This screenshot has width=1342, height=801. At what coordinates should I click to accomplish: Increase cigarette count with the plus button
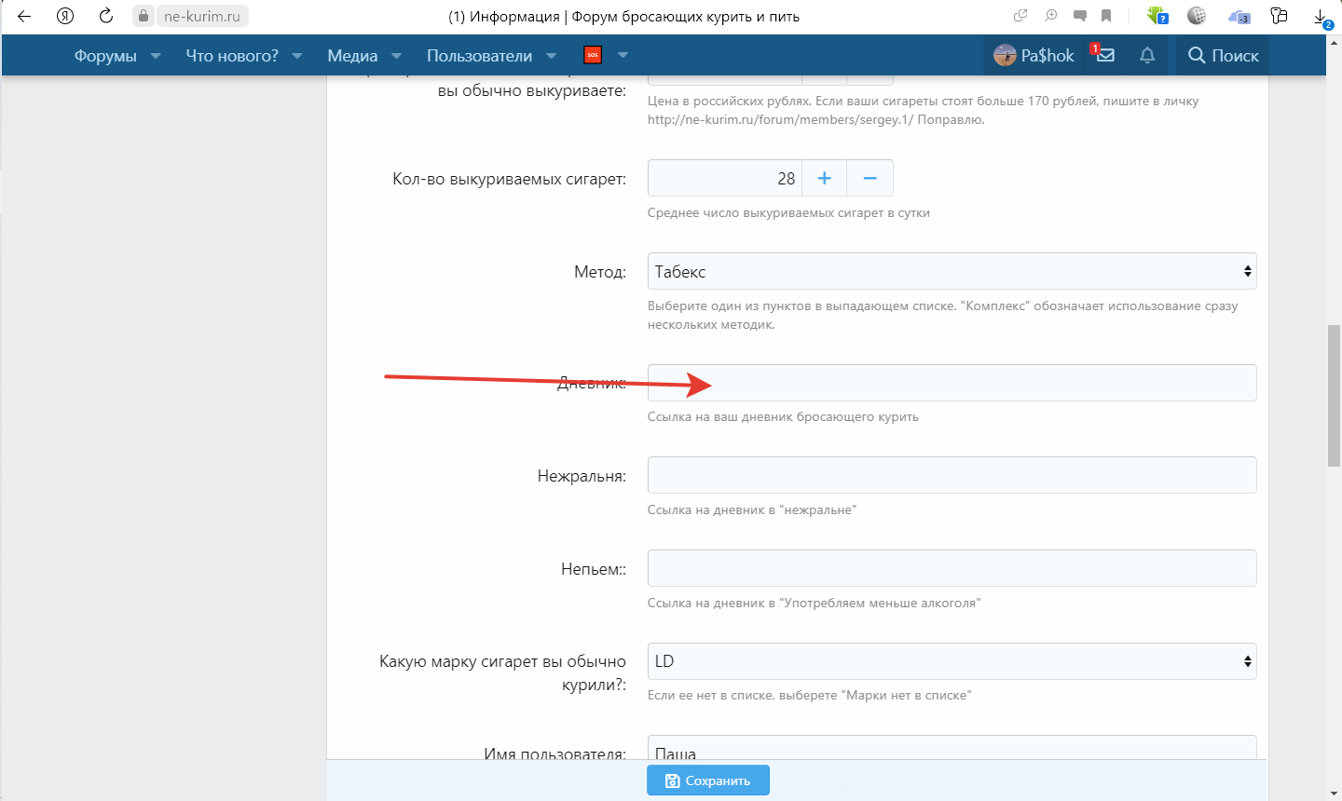[x=824, y=178]
